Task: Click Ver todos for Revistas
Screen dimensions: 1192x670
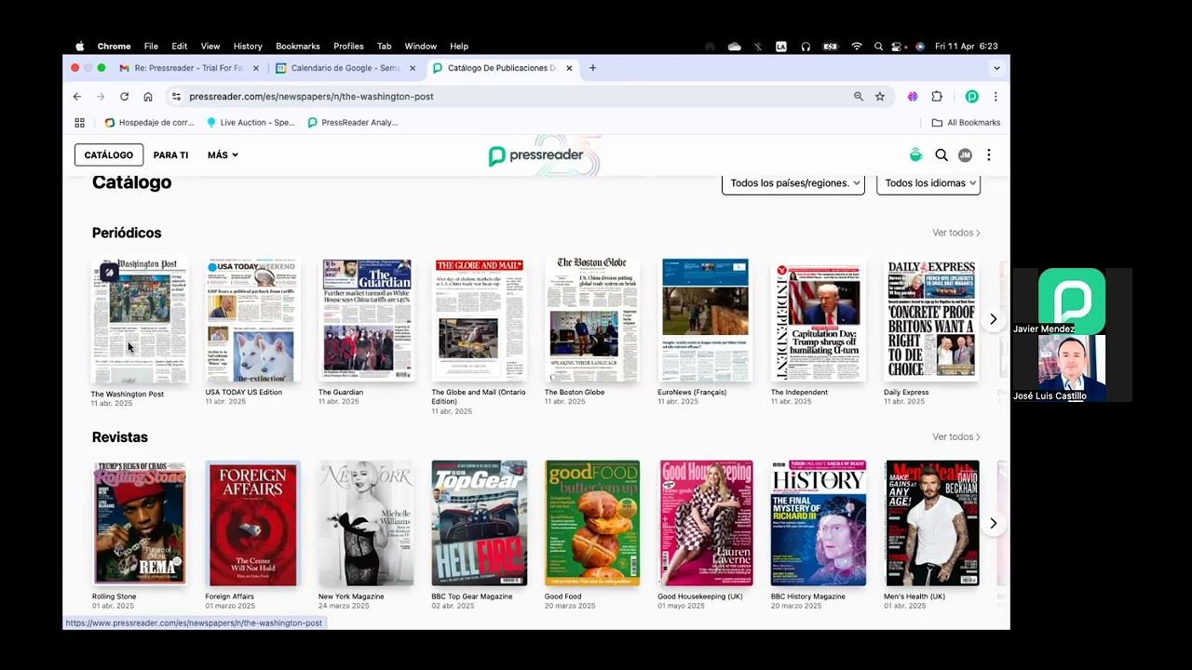Action: point(956,436)
